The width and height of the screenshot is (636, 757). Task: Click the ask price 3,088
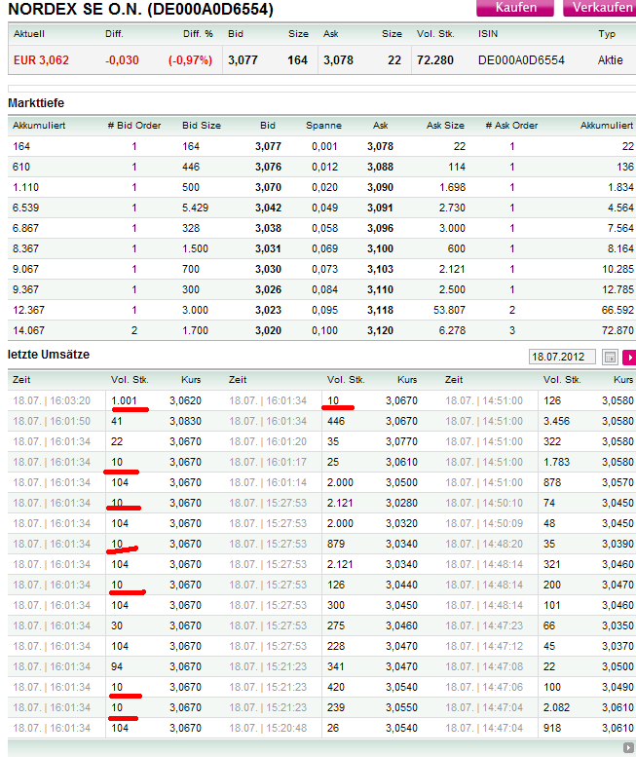pos(380,167)
